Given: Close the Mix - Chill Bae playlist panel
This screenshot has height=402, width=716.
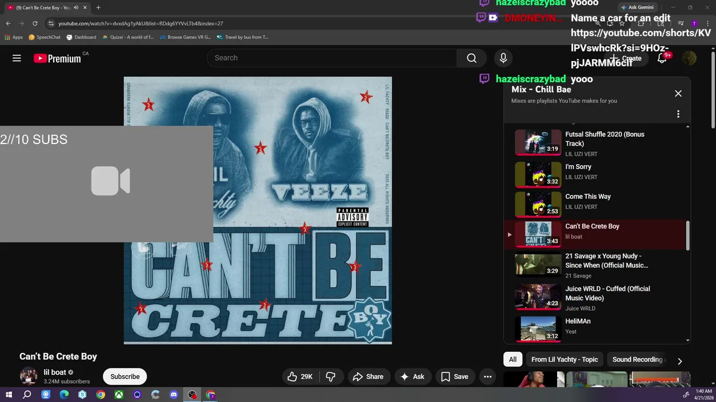Looking at the screenshot, I should pyautogui.click(x=678, y=93).
